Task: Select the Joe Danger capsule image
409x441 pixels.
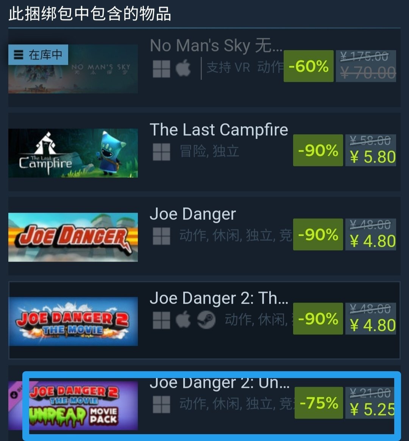Action: (73, 237)
